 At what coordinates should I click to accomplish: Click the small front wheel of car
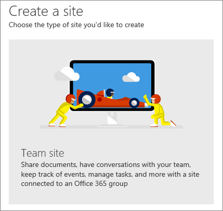pos(134,103)
